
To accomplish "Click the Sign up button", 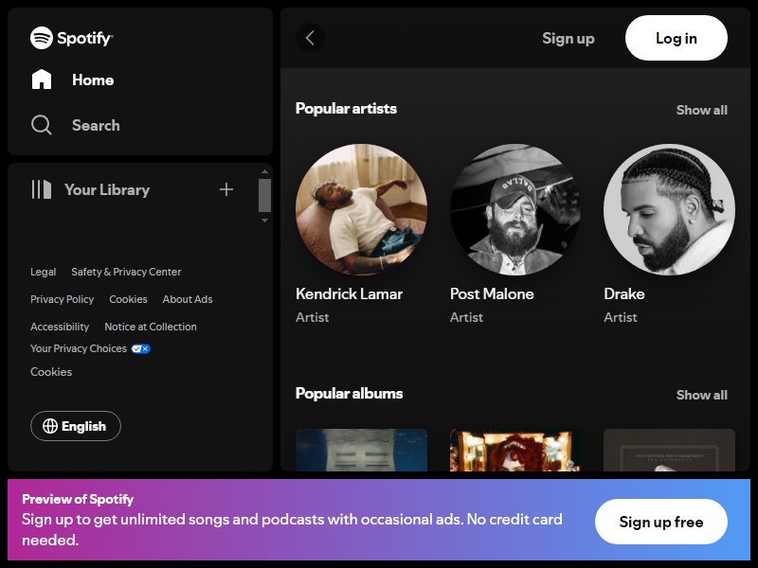I will (568, 38).
